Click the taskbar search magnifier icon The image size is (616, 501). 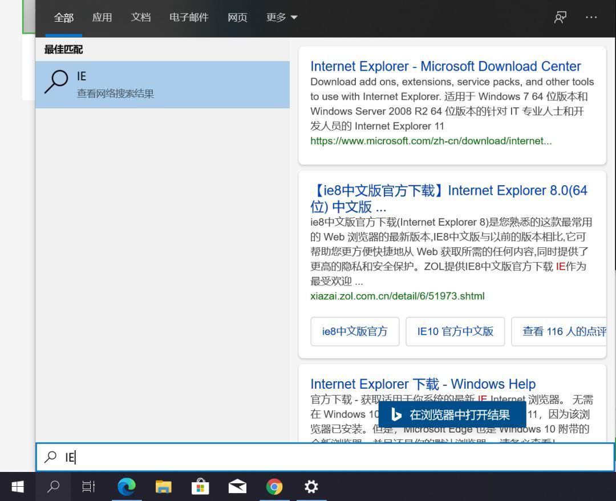pyautogui.click(x=53, y=487)
